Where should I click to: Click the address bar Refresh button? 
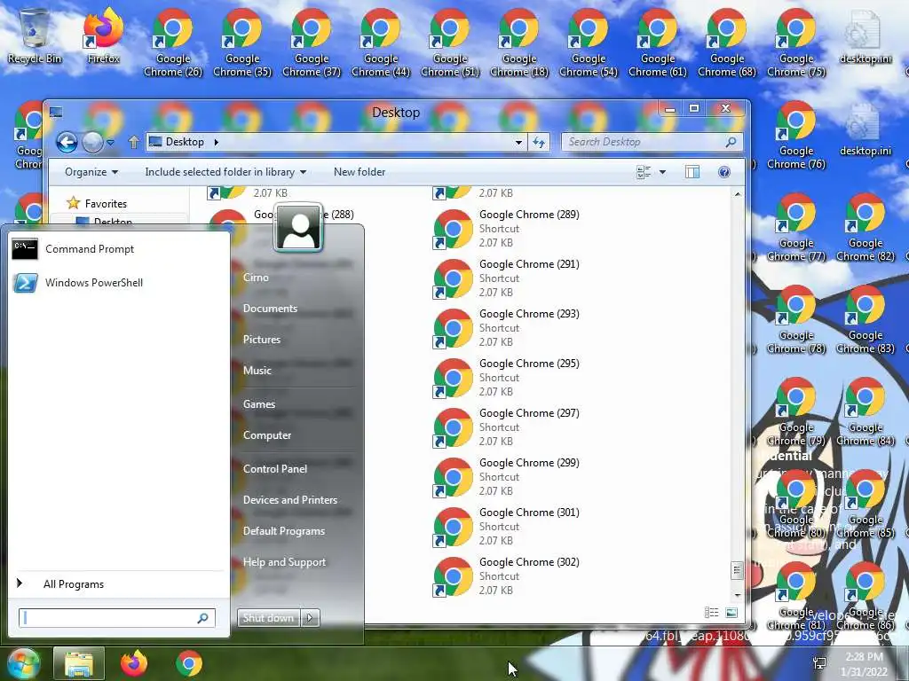pos(539,142)
